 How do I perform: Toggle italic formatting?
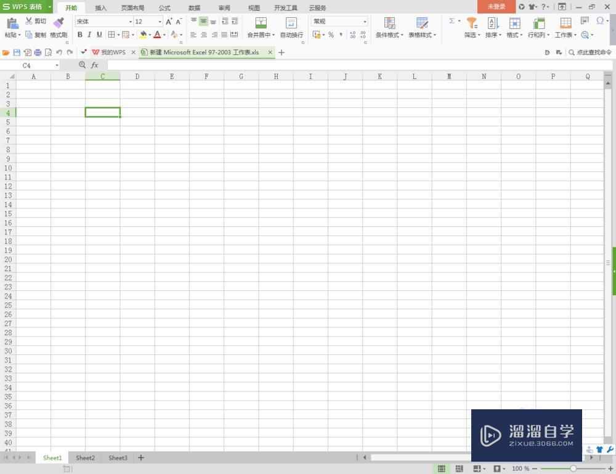(89, 35)
